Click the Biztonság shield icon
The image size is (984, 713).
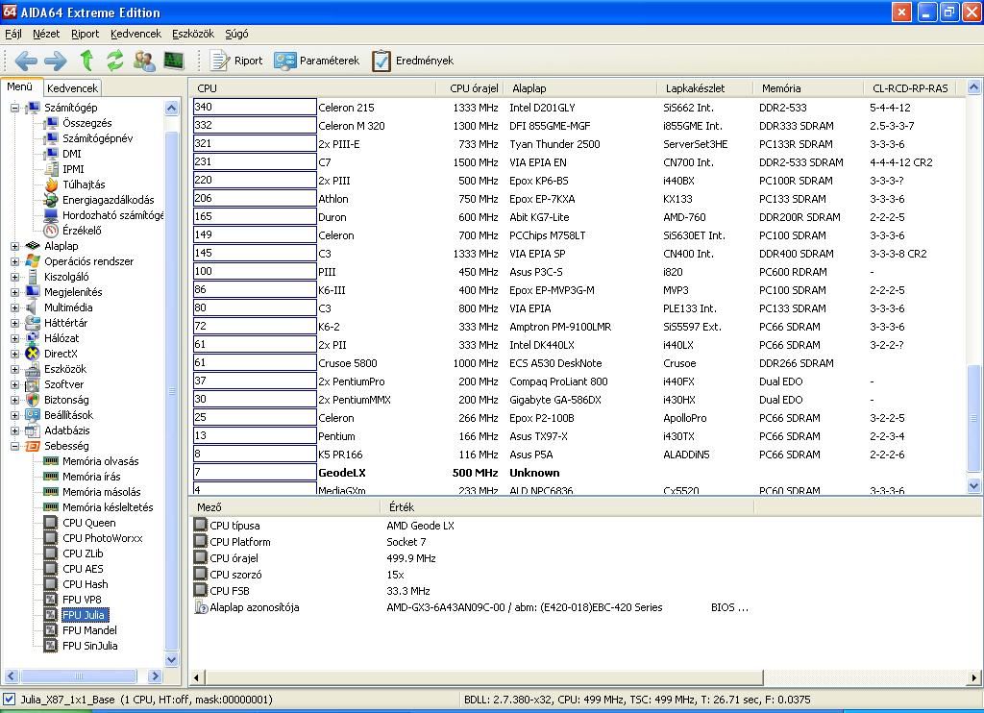pos(33,400)
